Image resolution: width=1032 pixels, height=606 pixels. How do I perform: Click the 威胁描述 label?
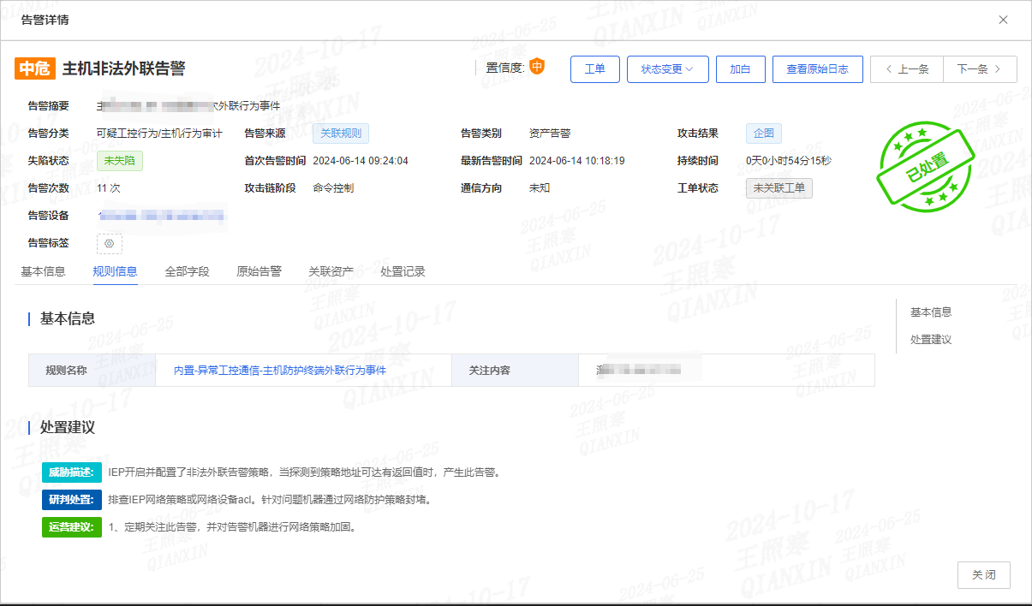[x=72, y=472]
